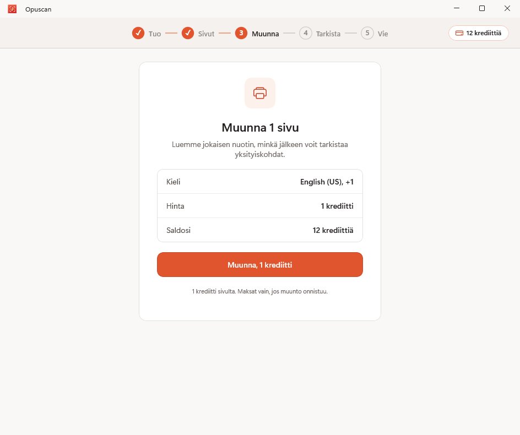
Task: Return to the Sivut step label
Action: [206, 34]
